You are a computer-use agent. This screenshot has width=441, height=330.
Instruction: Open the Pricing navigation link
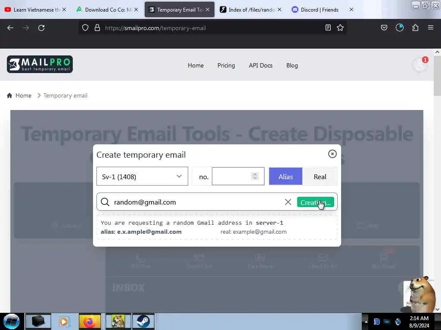[226, 65]
